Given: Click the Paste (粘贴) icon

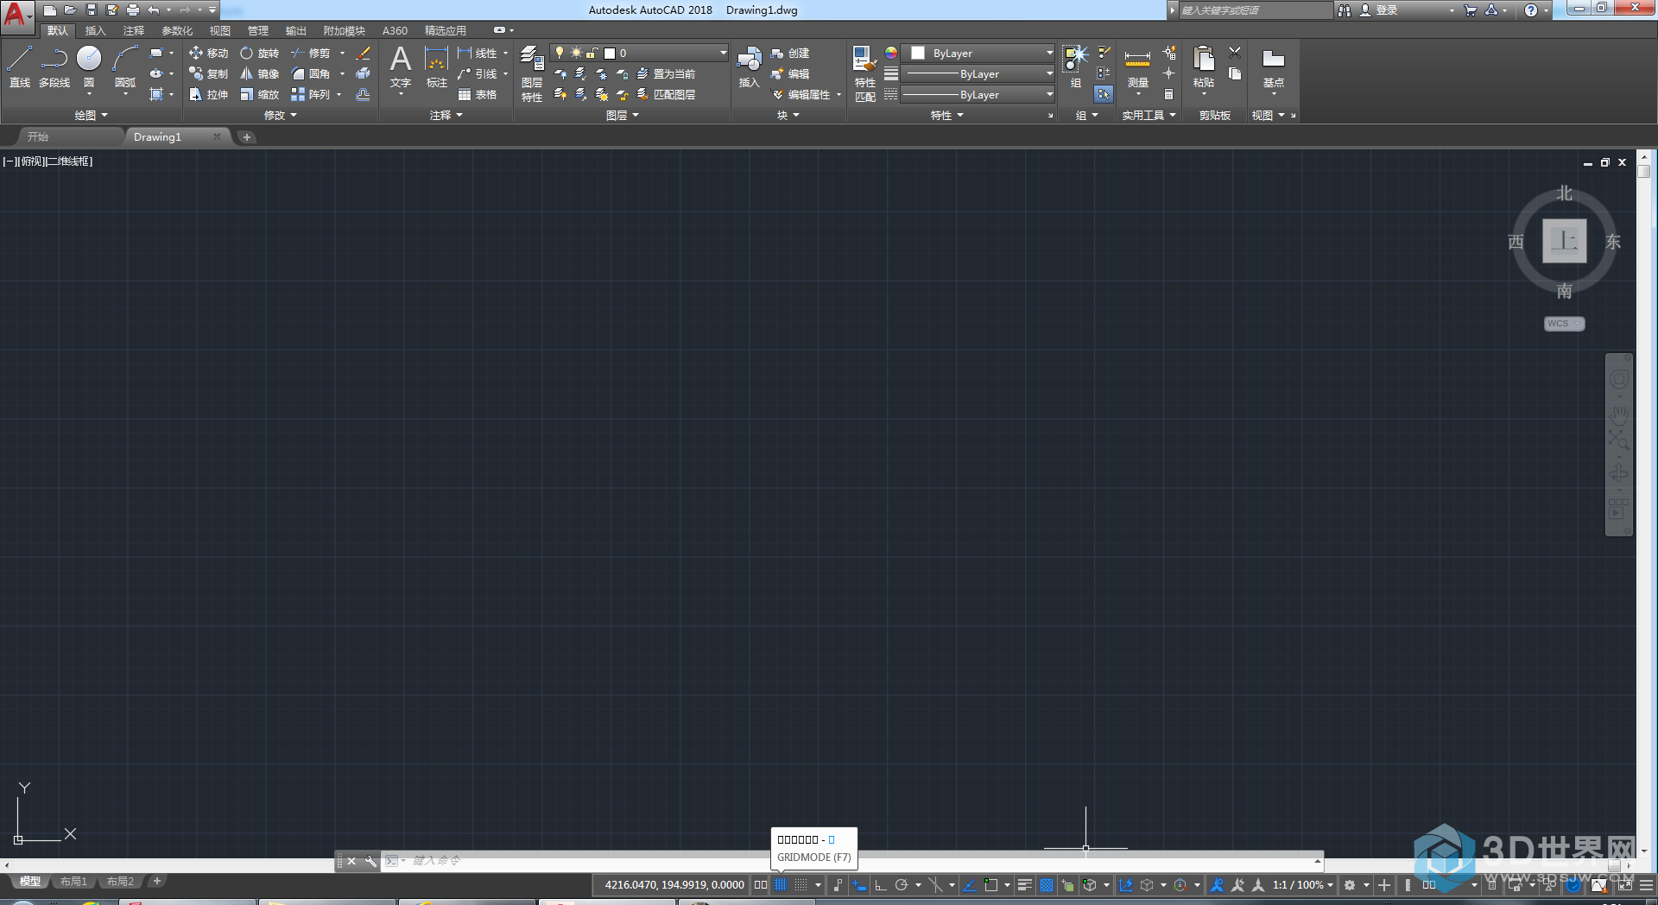Looking at the screenshot, I should (1204, 67).
